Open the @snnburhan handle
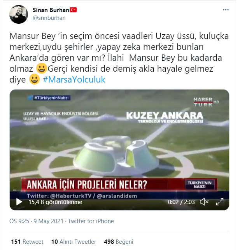 [x=49, y=18]
